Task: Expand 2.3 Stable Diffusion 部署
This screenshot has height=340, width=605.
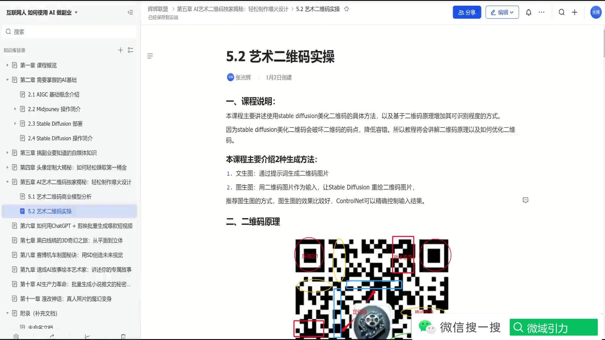Action: [x=15, y=123]
